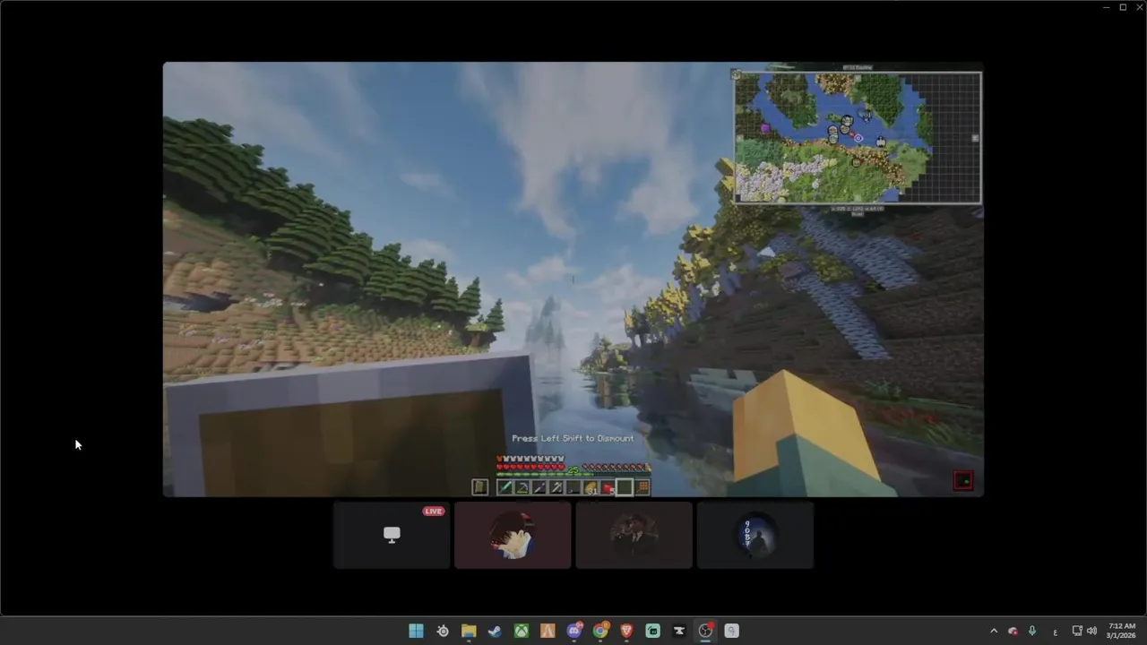Click the diamond sword hotbar slot

pyautogui.click(x=505, y=487)
